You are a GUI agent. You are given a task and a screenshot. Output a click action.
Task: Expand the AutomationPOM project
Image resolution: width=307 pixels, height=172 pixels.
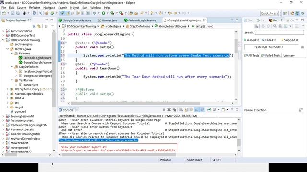point(3,31)
